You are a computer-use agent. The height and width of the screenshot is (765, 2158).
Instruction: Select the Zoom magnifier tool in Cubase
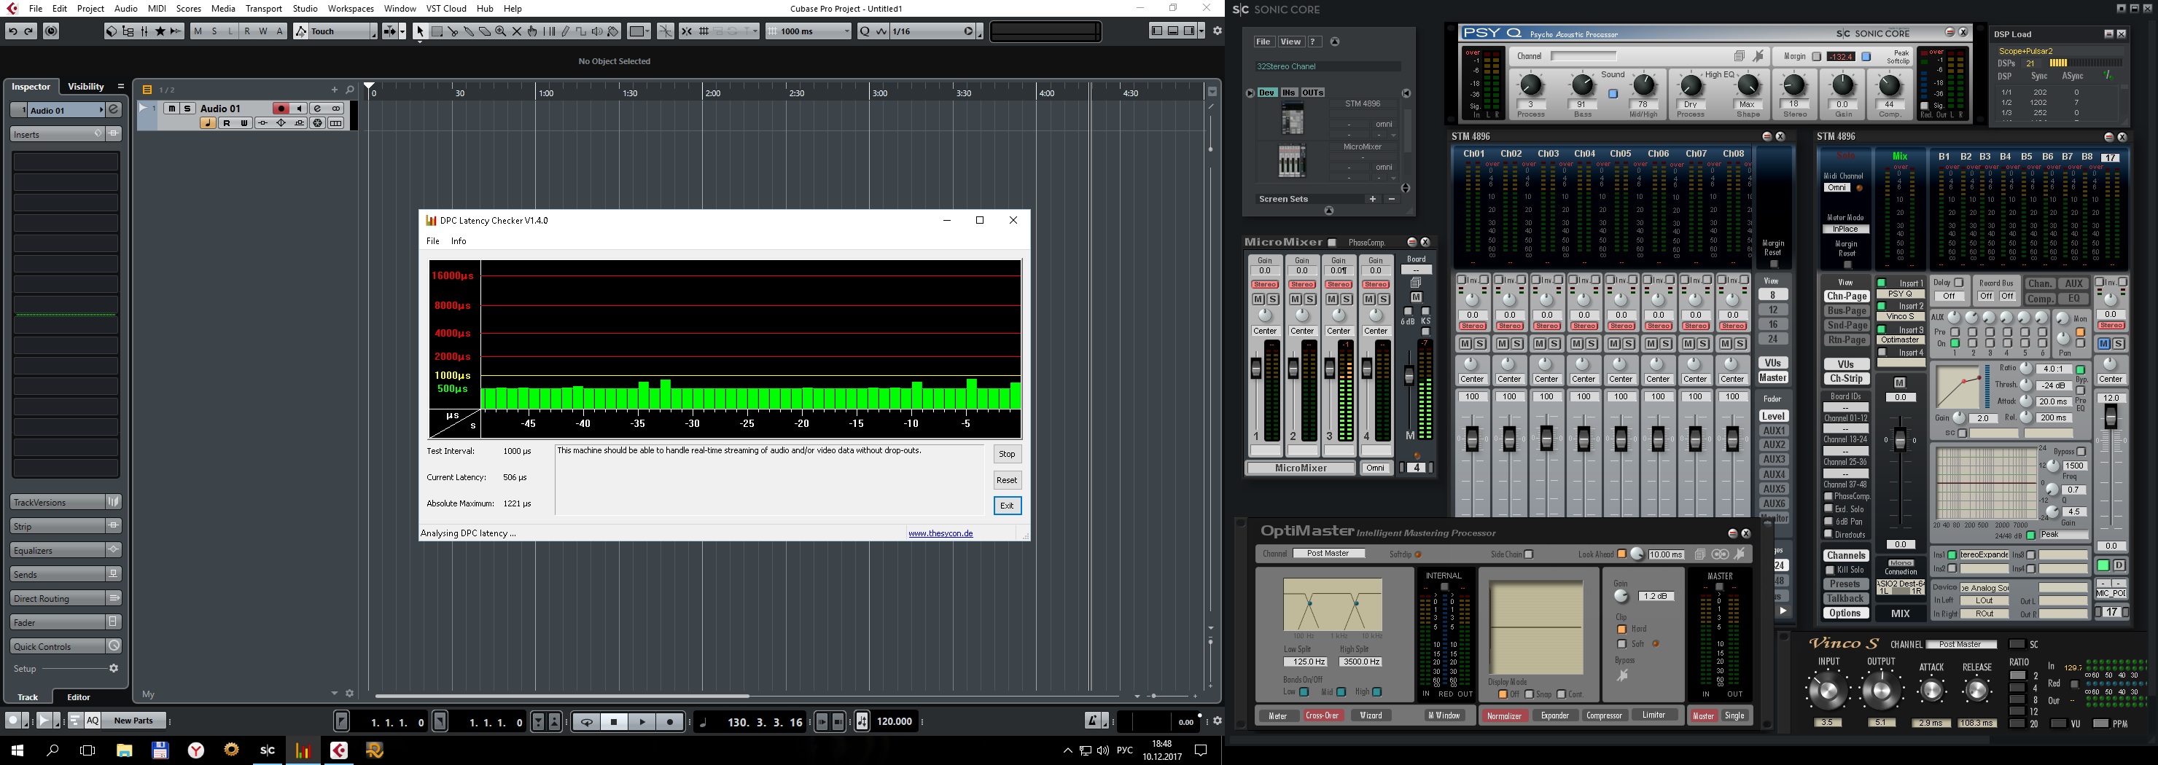click(500, 32)
